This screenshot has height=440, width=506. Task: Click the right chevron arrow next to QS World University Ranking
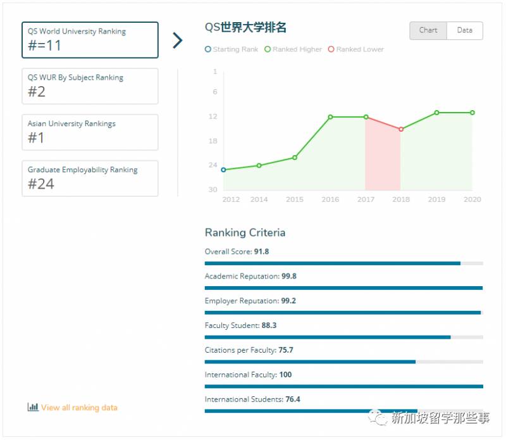pyautogui.click(x=178, y=41)
